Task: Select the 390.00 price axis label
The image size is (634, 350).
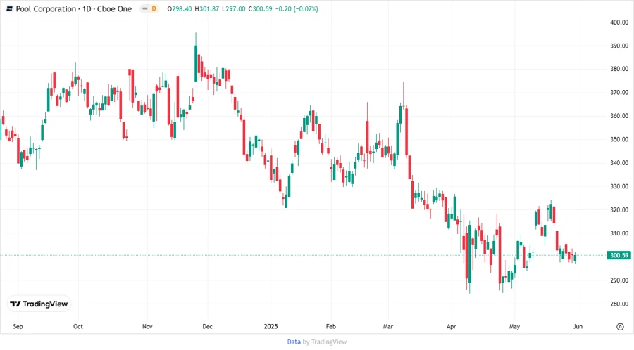Action: (619, 46)
